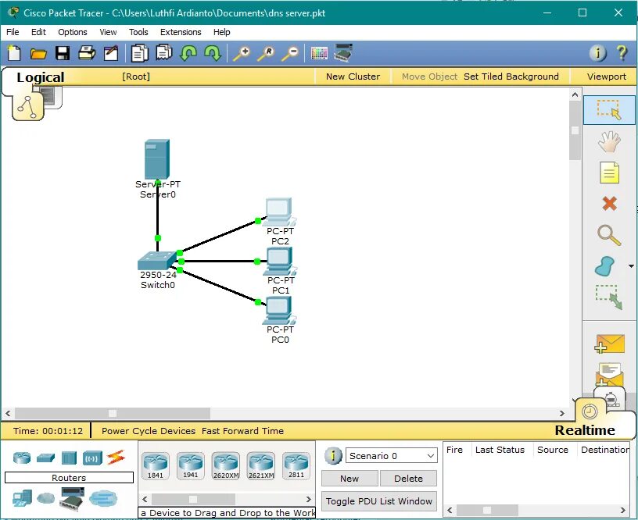The height and width of the screenshot is (520, 638).
Task: Click the yellow question mark help icon
Action: (x=622, y=53)
